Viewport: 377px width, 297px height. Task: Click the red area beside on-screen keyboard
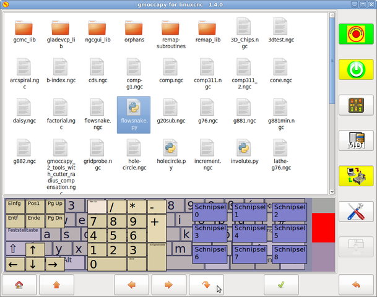(x=323, y=228)
